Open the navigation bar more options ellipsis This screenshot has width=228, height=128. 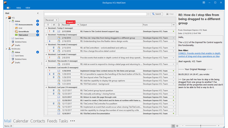(73, 121)
